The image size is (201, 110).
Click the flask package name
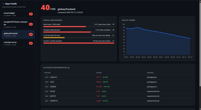tap(53, 91)
